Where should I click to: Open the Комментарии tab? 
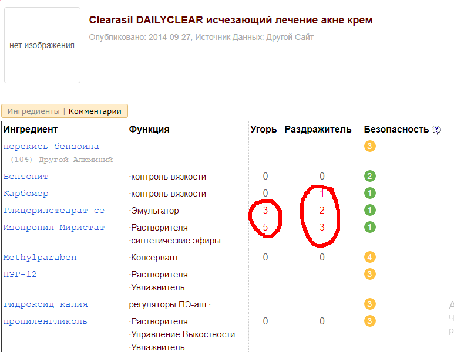(95, 111)
